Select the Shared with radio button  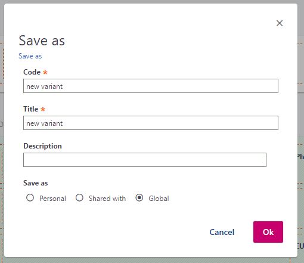[x=79, y=198]
